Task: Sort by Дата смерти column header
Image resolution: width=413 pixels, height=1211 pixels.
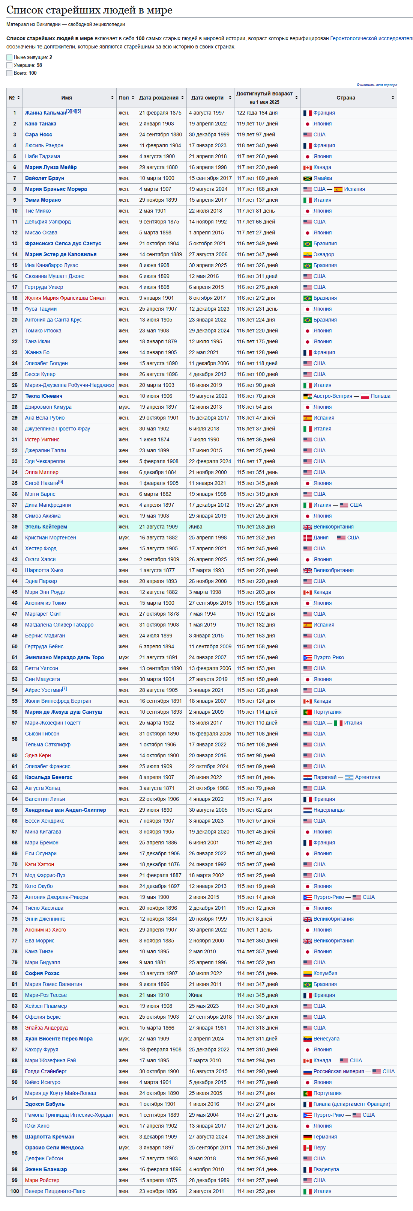Action: coord(210,98)
